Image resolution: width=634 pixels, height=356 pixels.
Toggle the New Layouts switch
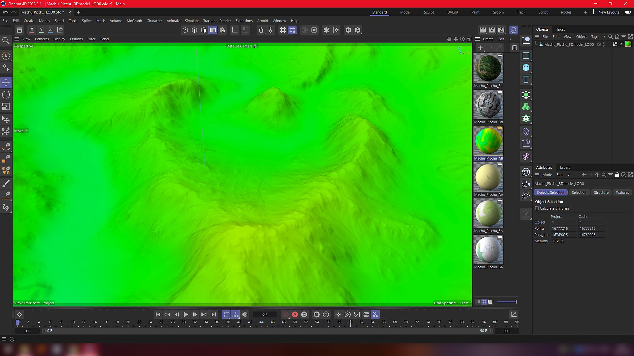click(628, 12)
